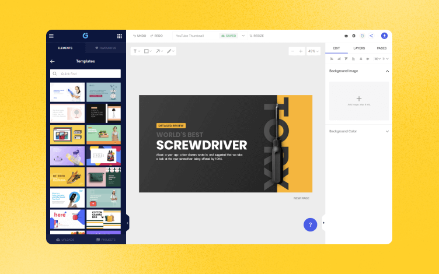
Task: Click the plus to add background image
Action: 359,99
